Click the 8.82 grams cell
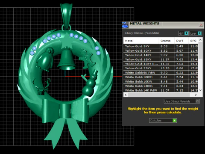The image size is (205, 154). click(x=167, y=50)
